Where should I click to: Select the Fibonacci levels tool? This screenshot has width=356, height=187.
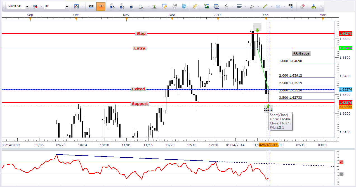[239, 6]
